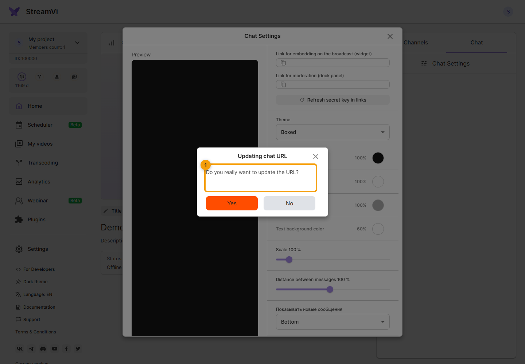Screen dimensions: 525x364
Task: Open the Webinar section
Action: (48, 201)
